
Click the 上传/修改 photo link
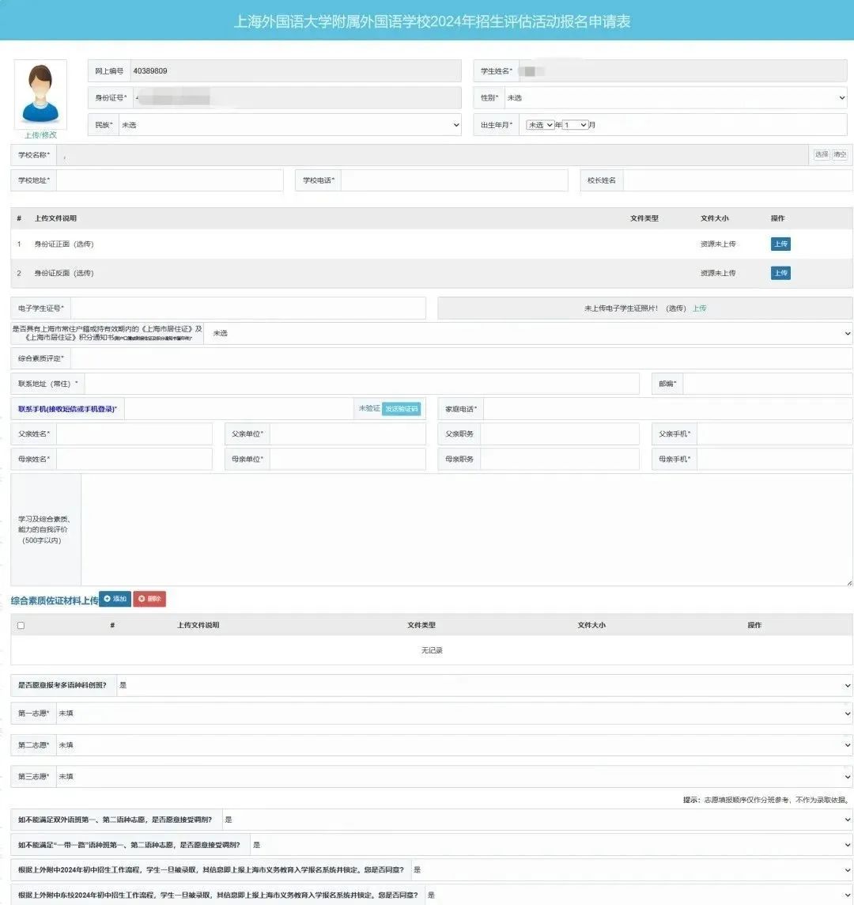click(40, 135)
